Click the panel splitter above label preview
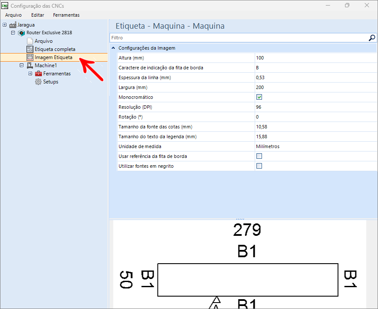This screenshot has height=309, width=378. pos(240,219)
